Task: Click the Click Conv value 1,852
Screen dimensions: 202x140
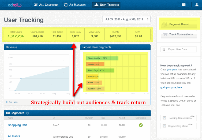Action: pyautogui.click(x=75, y=36)
